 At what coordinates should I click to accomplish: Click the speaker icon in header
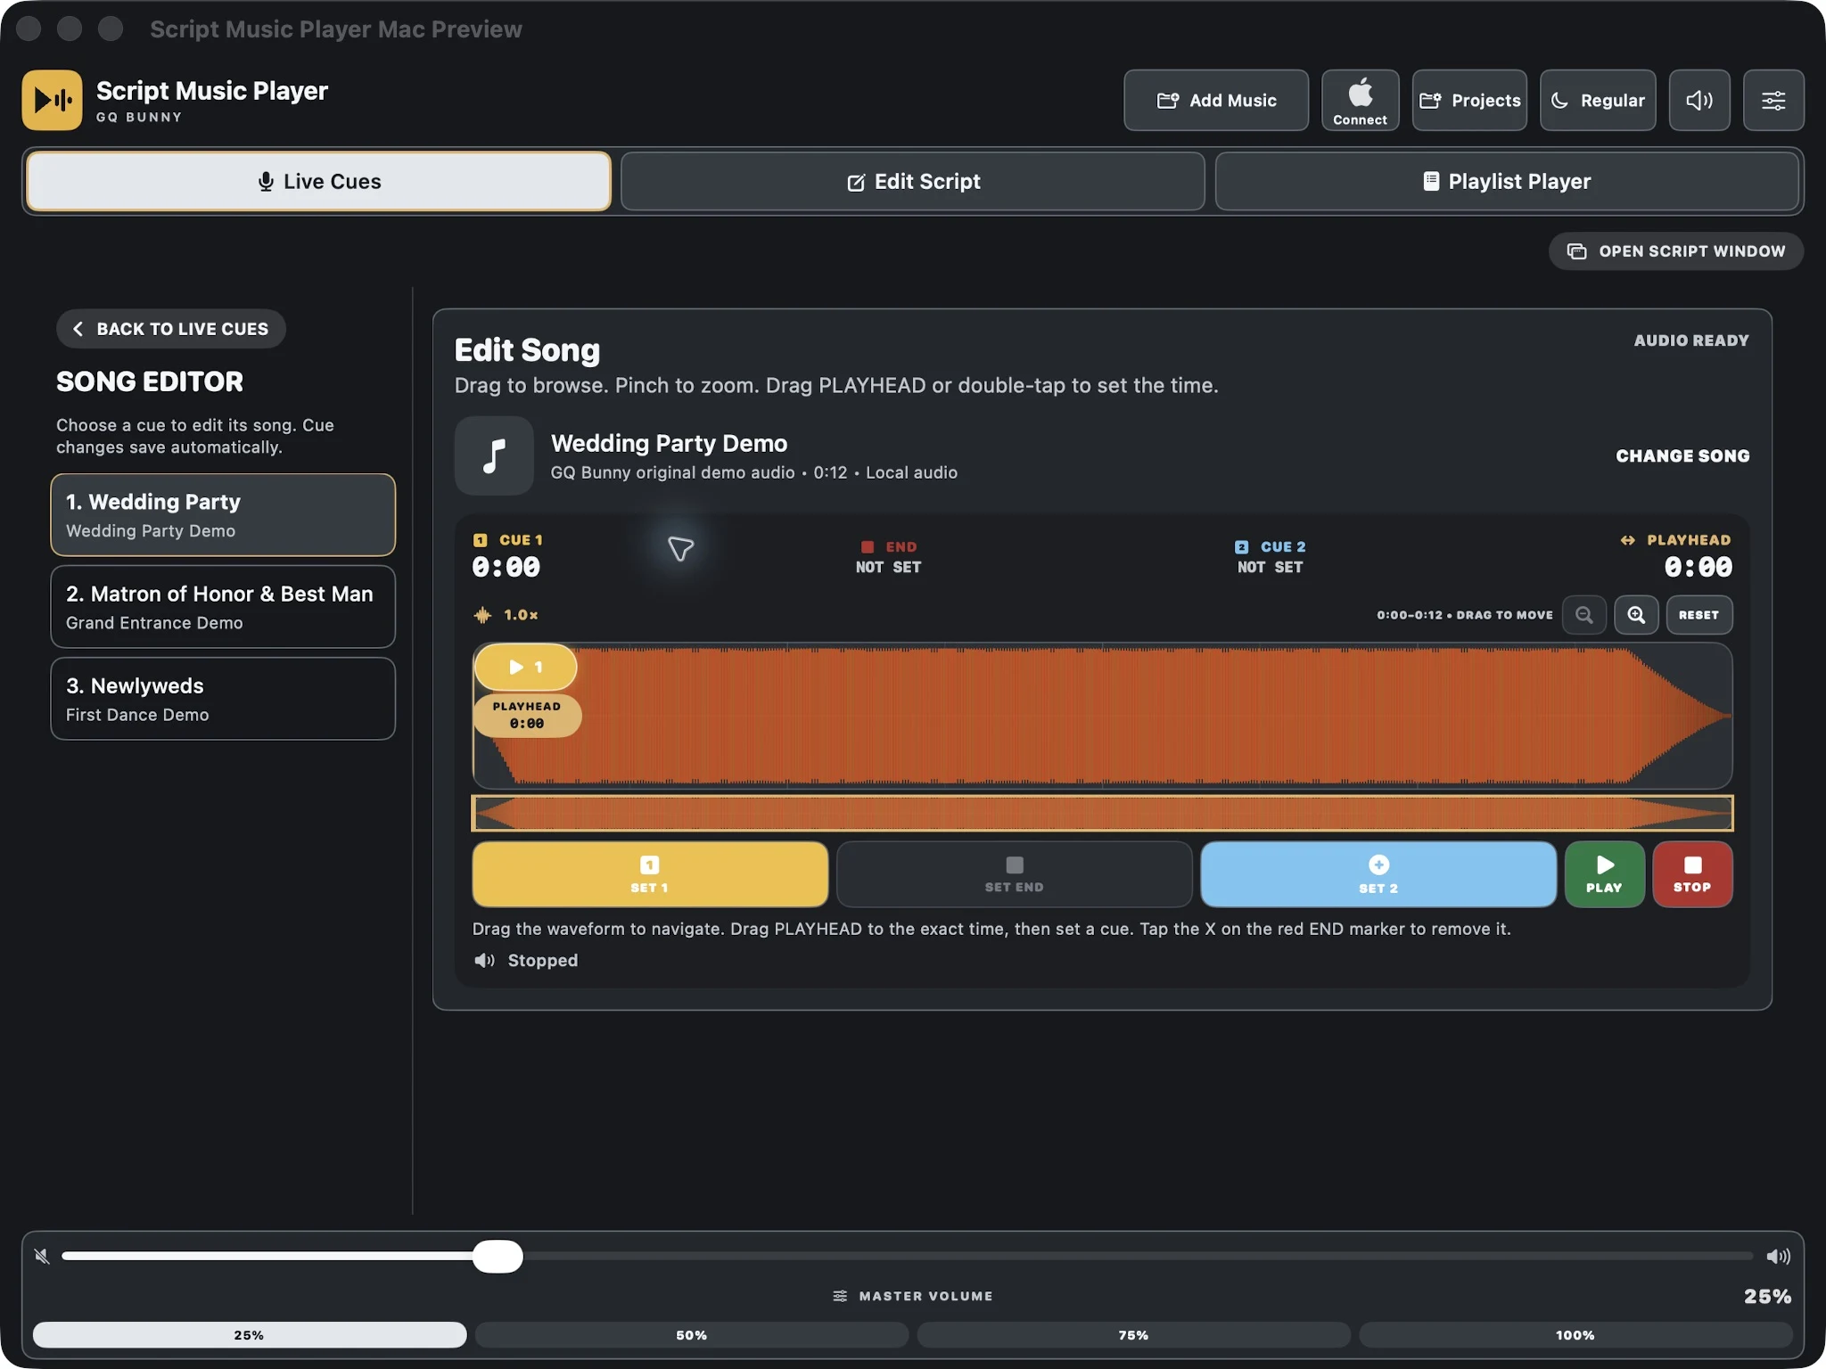(x=1699, y=100)
